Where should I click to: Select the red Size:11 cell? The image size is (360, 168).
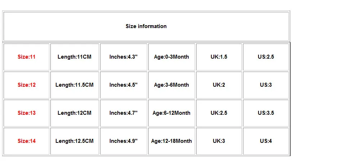pos(26,57)
